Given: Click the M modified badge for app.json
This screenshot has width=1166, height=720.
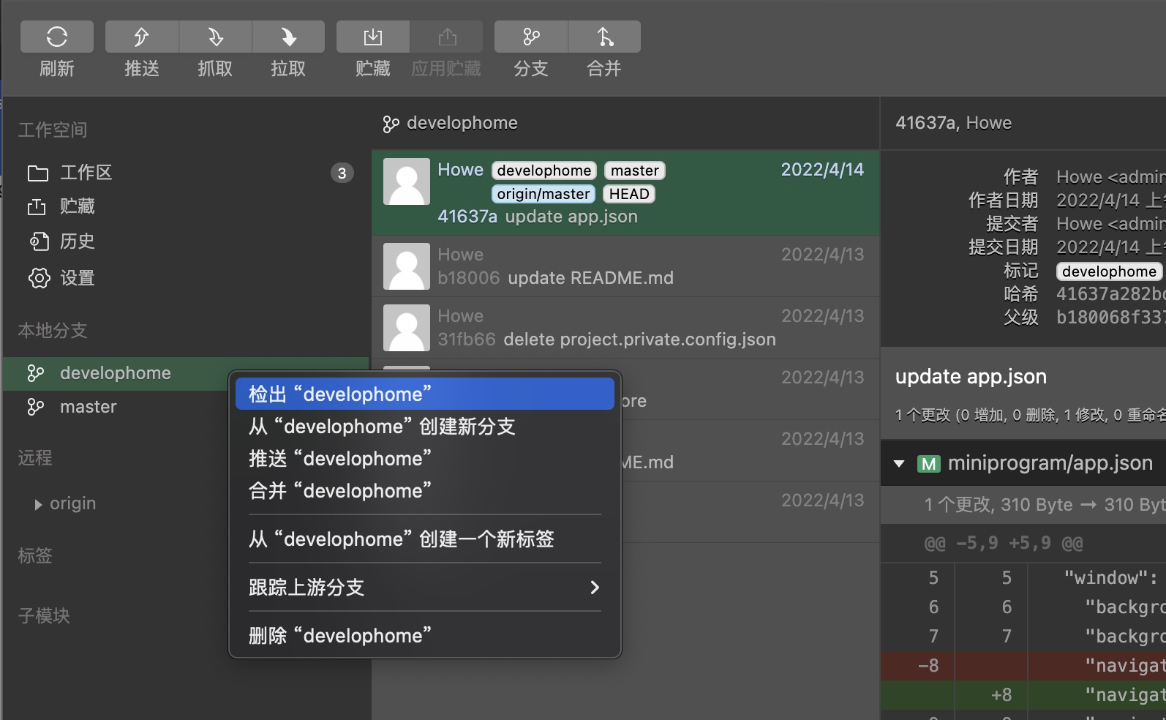Looking at the screenshot, I should (928, 464).
